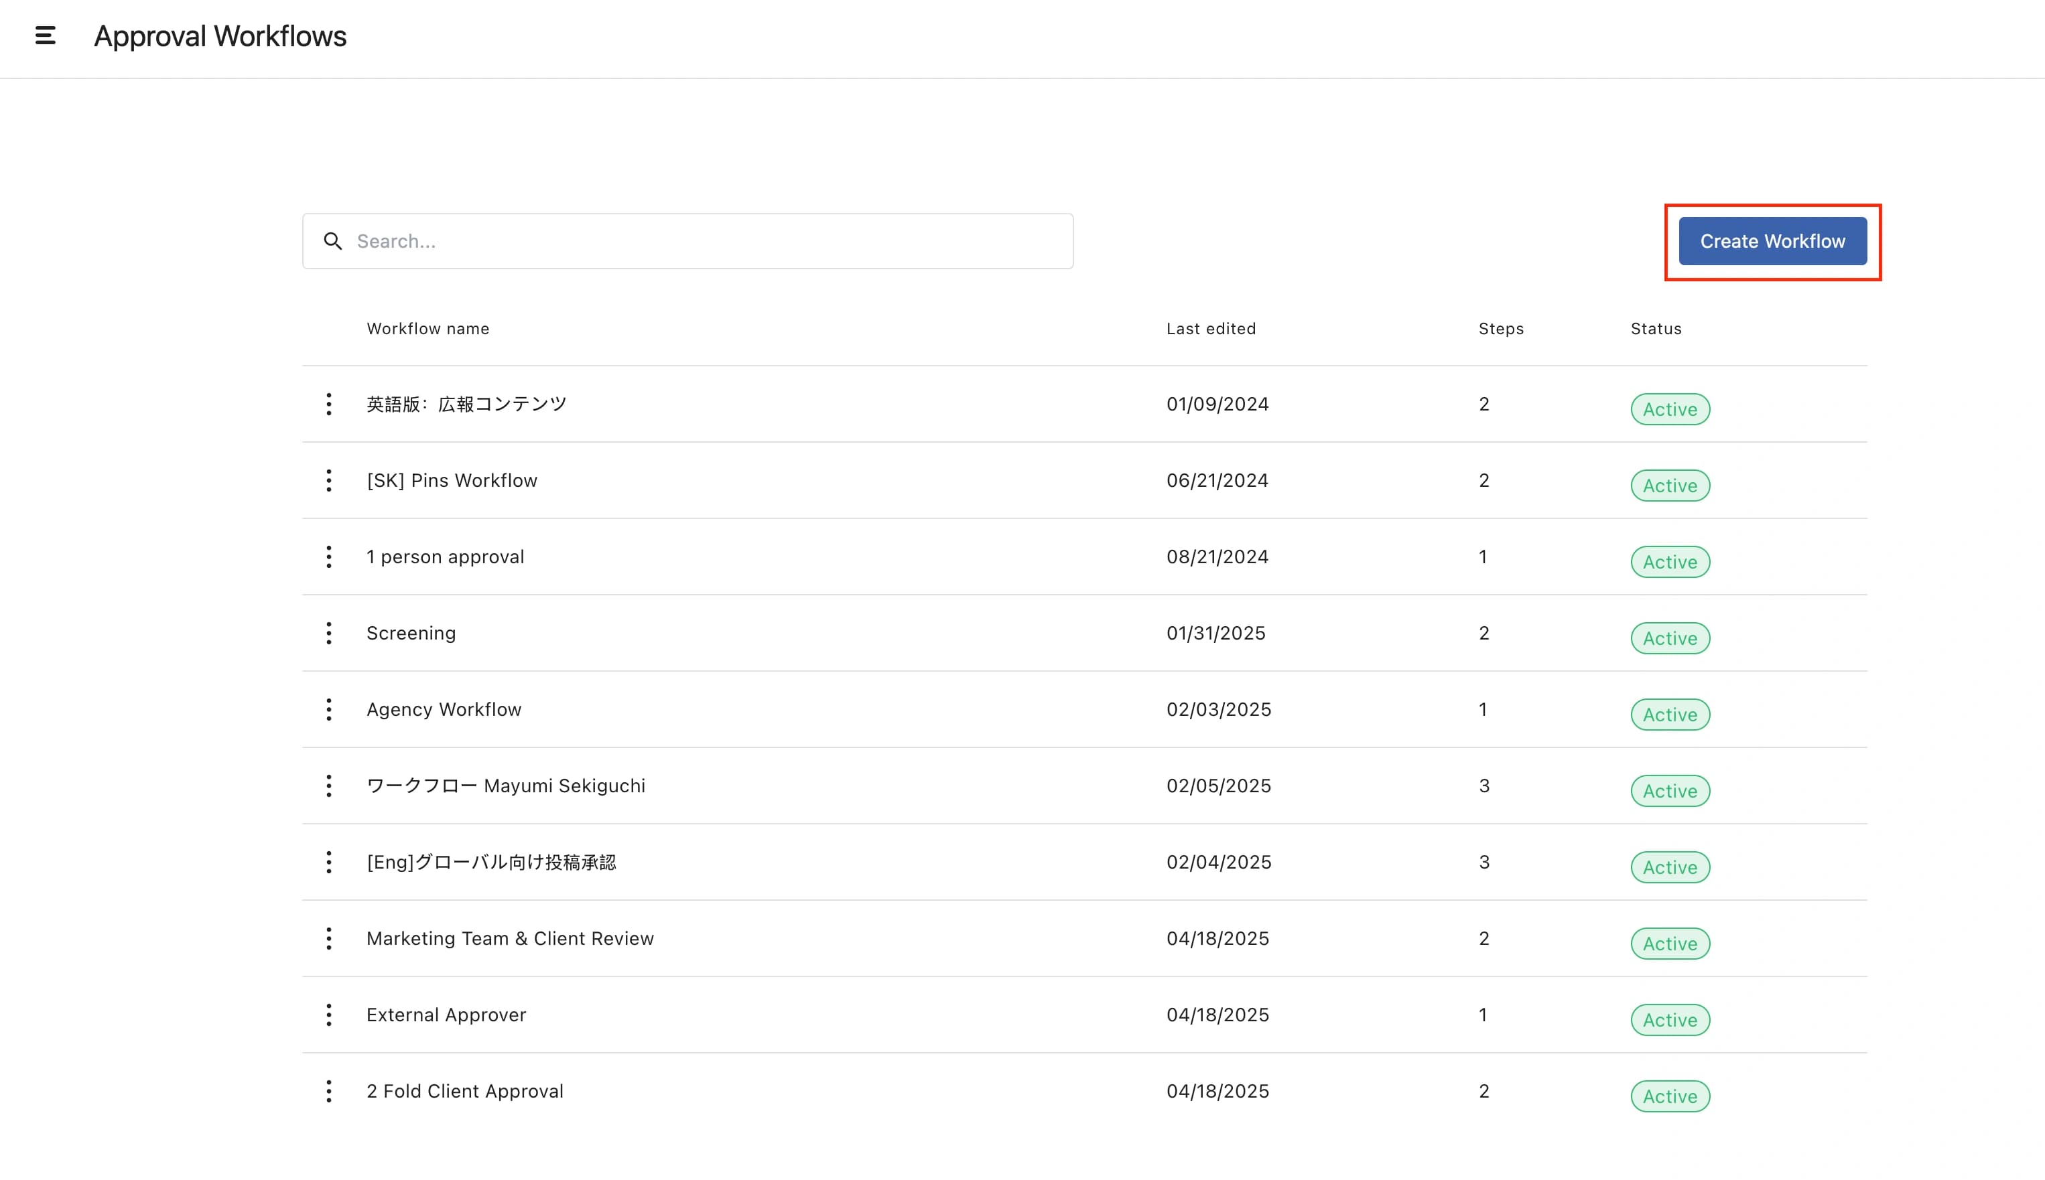Image resolution: width=2045 pixels, height=1180 pixels.
Task: Click Active badge on Agency Workflow row
Action: coord(1670,715)
